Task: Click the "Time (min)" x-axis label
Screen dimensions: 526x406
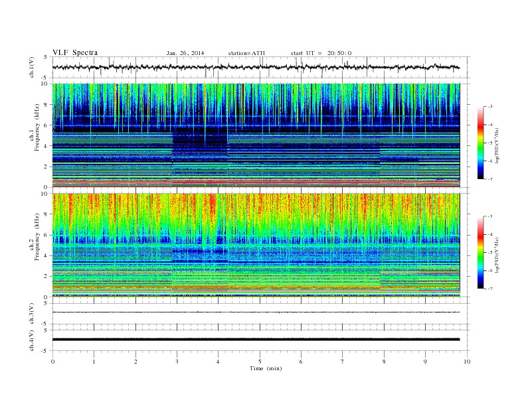Action: pos(266,368)
